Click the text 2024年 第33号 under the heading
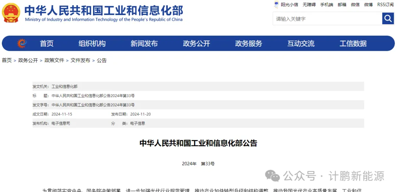 pyautogui.click(x=198, y=164)
